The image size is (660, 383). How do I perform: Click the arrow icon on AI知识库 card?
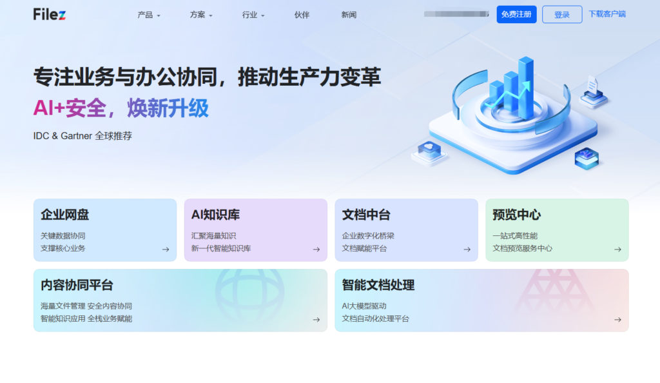point(316,249)
